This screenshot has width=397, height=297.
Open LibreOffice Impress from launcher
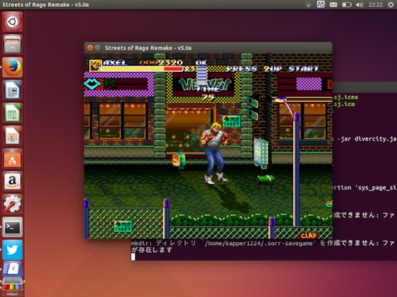[x=12, y=135]
